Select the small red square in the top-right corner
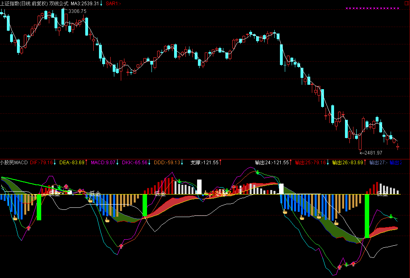The image size is (410, 278). [x=408, y=2]
